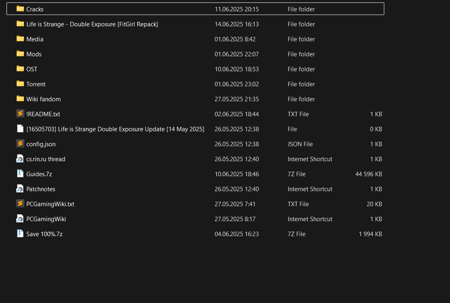Click the date '11.06.2025 20:15'
The width and height of the screenshot is (450, 303).
pyautogui.click(x=237, y=9)
